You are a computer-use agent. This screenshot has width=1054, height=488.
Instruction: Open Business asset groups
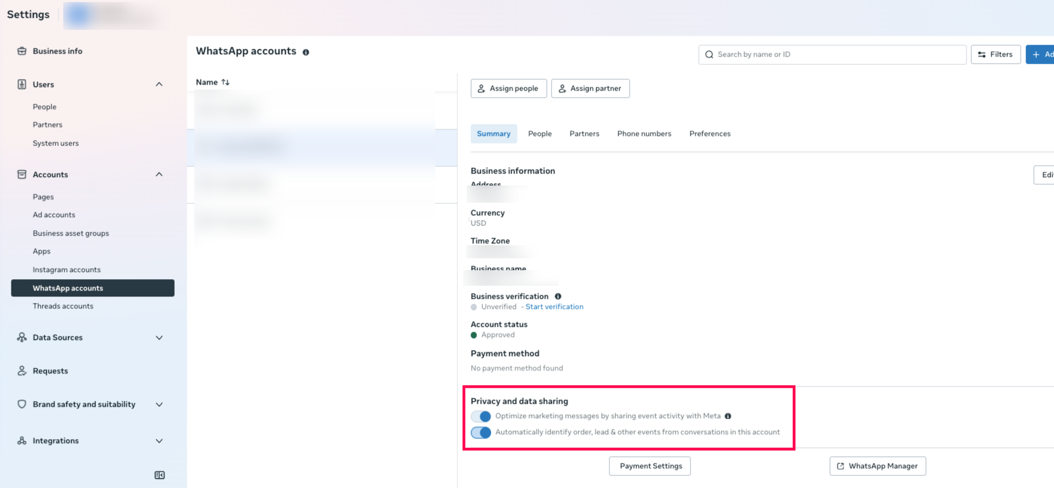click(x=71, y=233)
